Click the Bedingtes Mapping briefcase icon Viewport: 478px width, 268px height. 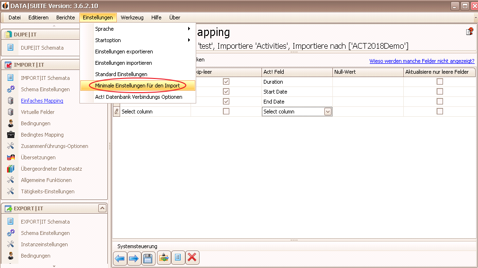(11, 135)
